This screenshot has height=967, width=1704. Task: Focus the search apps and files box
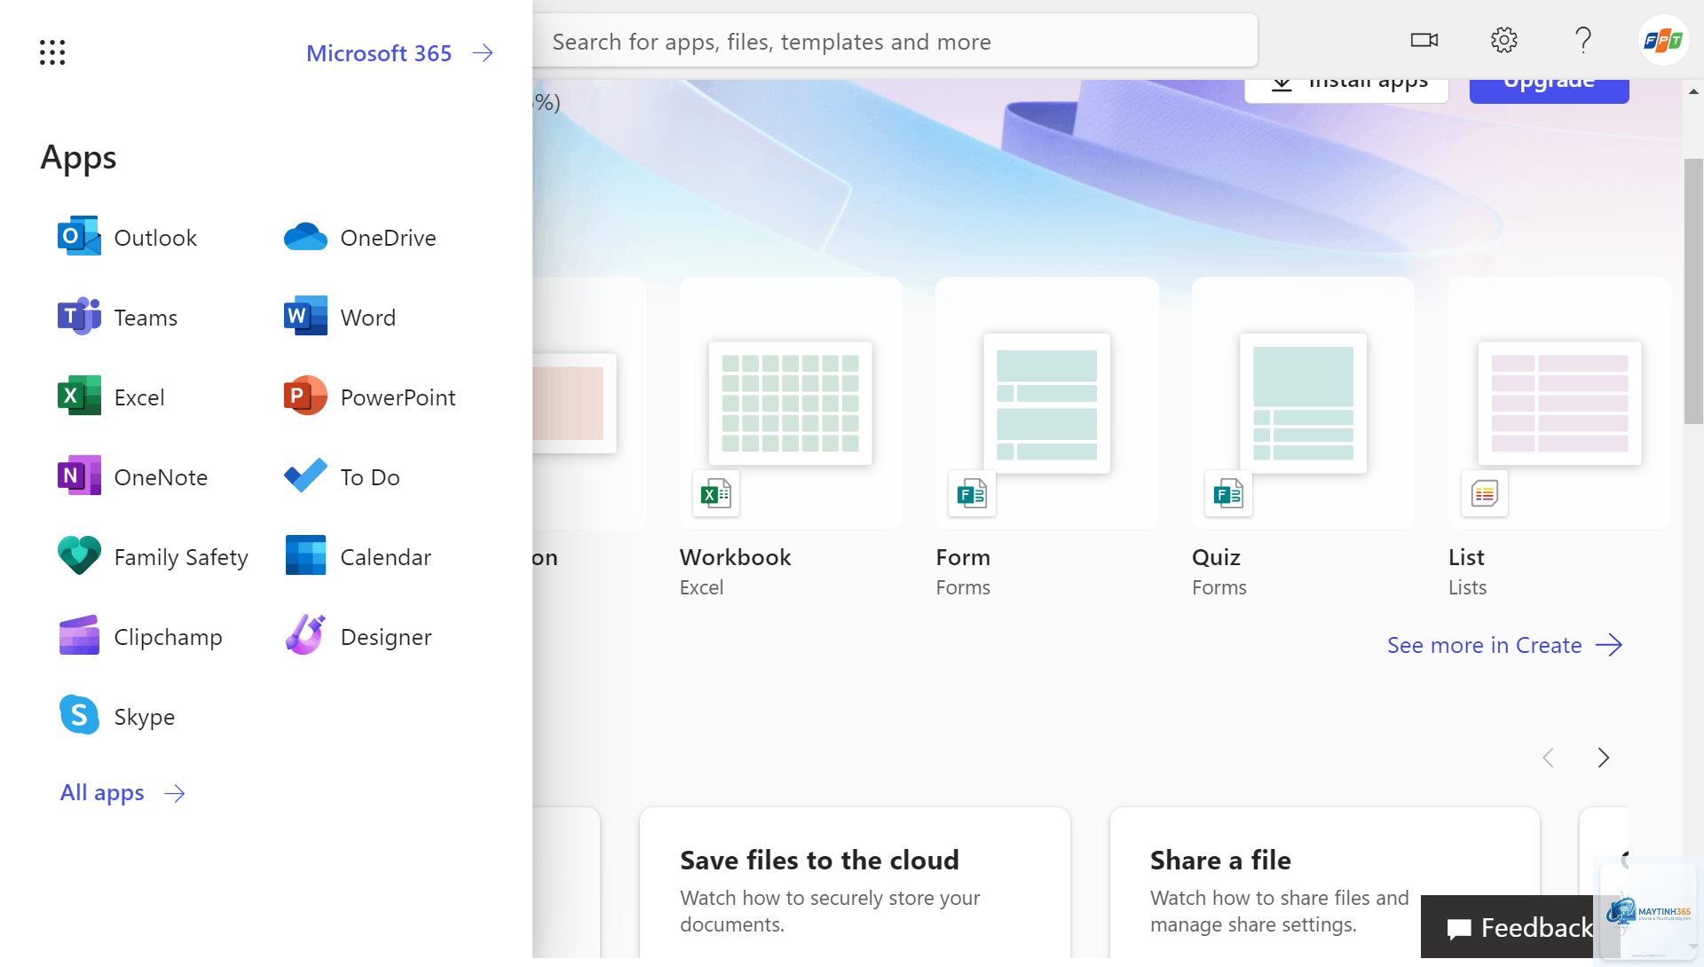coord(895,41)
